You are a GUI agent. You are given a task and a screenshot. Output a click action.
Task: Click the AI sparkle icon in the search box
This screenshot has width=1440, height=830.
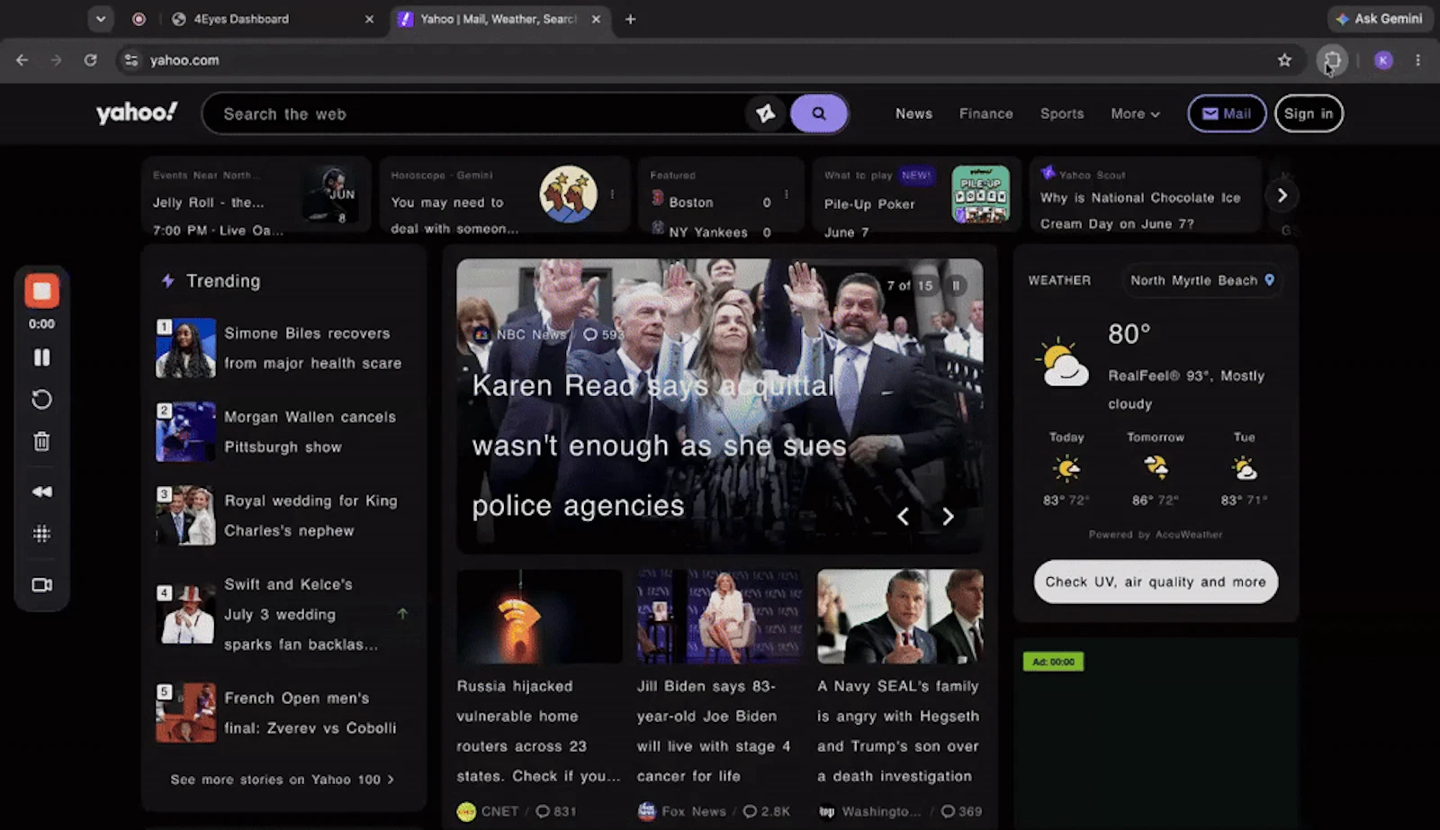click(765, 113)
